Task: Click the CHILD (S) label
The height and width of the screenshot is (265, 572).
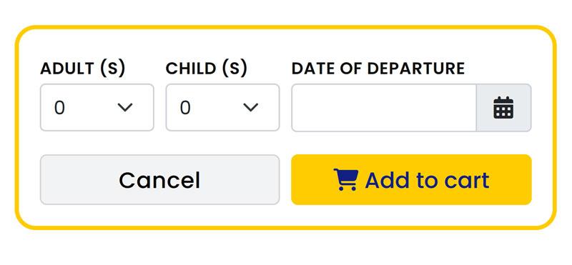Action: click(x=207, y=69)
